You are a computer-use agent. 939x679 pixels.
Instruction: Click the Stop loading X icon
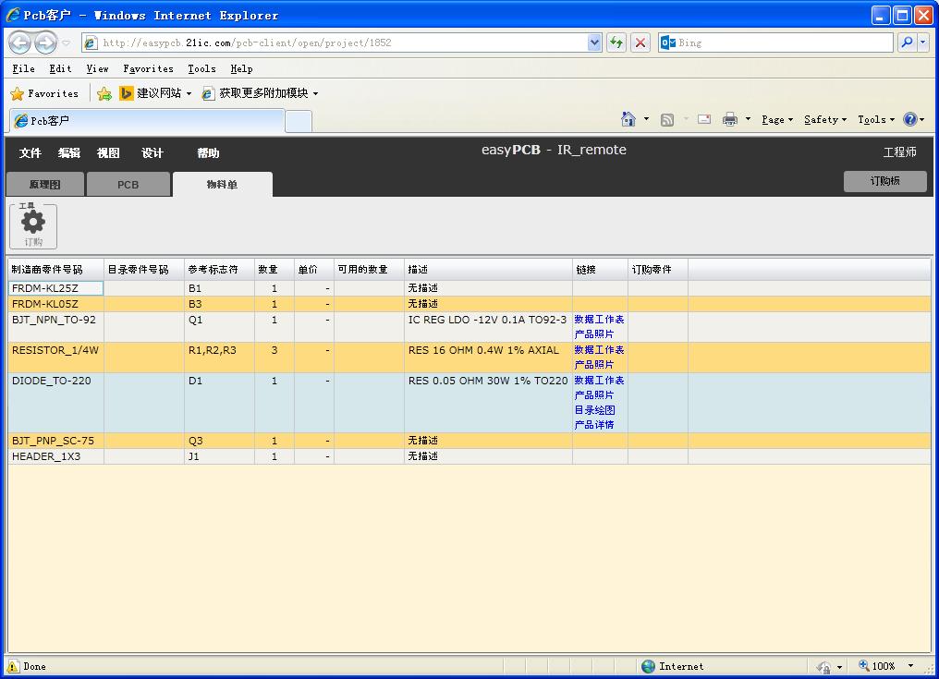point(640,42)
